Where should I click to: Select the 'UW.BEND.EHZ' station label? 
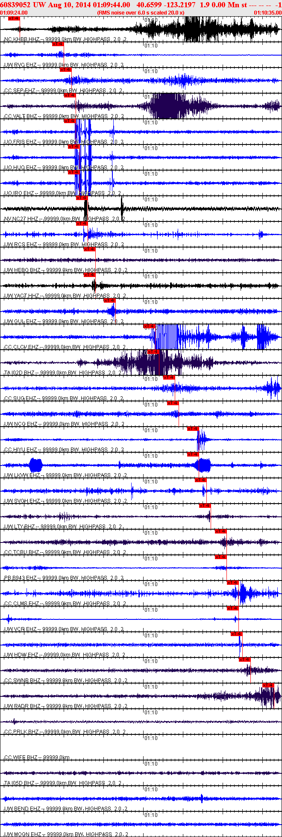click(22, 809)
